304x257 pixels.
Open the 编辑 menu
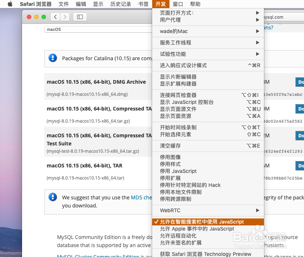click(81, 4)
